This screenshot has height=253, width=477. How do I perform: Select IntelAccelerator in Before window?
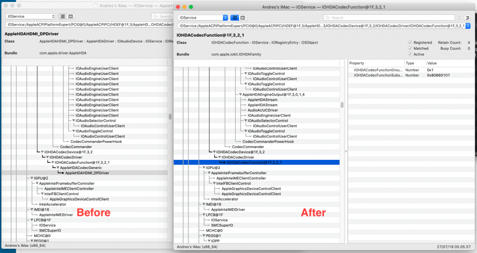pyautogui.click(x=52, y=204)
